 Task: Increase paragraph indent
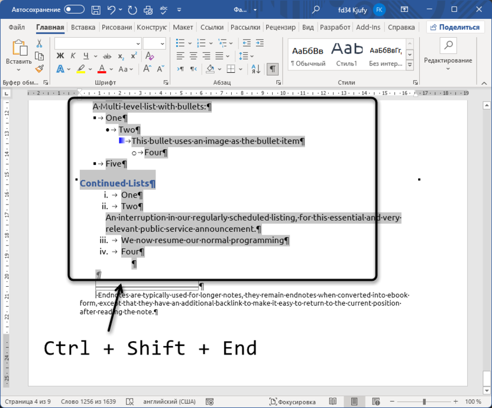[260, 43]
